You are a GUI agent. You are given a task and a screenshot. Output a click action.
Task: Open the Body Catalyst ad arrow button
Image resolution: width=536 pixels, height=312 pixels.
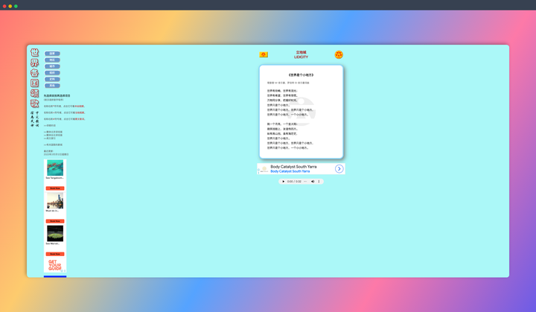click(339, 169)
